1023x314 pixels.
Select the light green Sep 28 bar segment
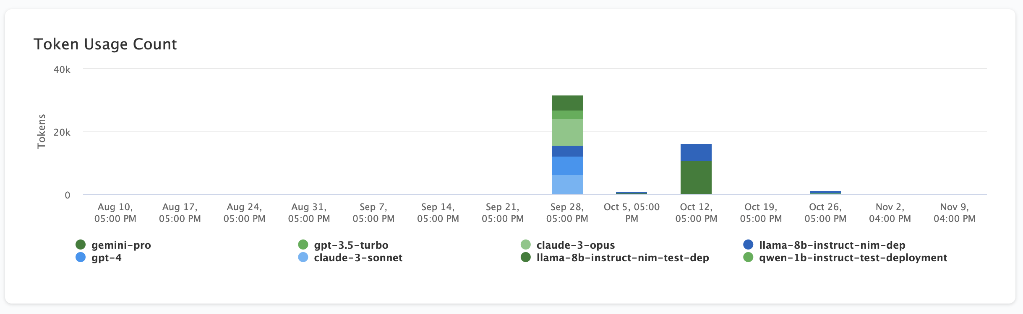tap(567, 132)
